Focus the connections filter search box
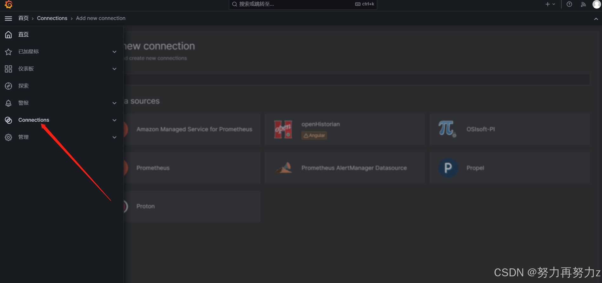Image resolution: width=602 pixels, height=283 pixels. point(357,80)
